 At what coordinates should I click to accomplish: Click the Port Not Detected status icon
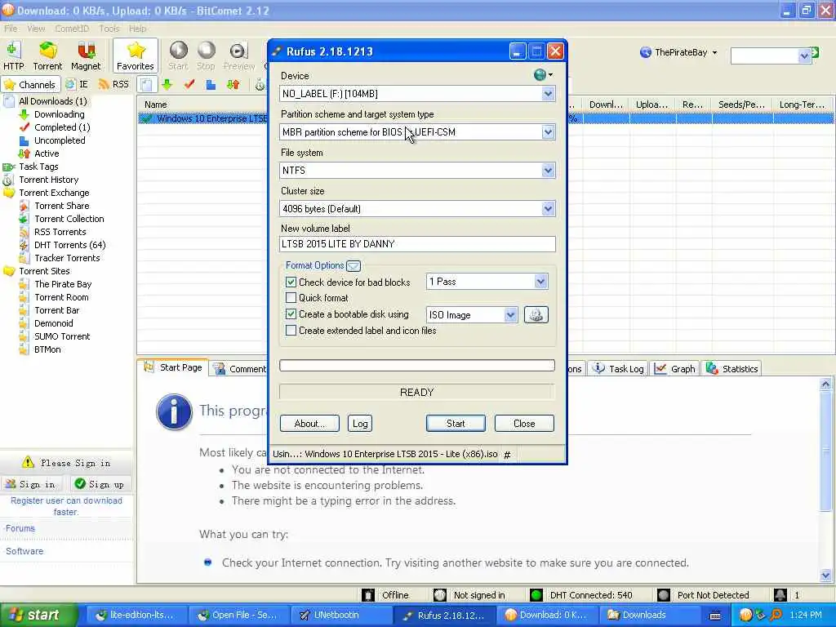point(663,595)
